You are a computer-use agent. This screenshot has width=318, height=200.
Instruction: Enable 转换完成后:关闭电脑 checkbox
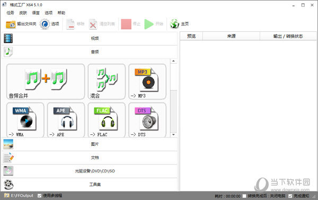(x=244, y=196)
